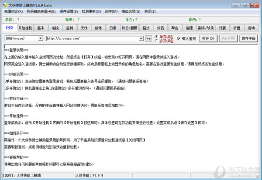Viewport: 262px width, 180px height.
Task: Click the ===游戏平台=== heading text
Action: 16,98
